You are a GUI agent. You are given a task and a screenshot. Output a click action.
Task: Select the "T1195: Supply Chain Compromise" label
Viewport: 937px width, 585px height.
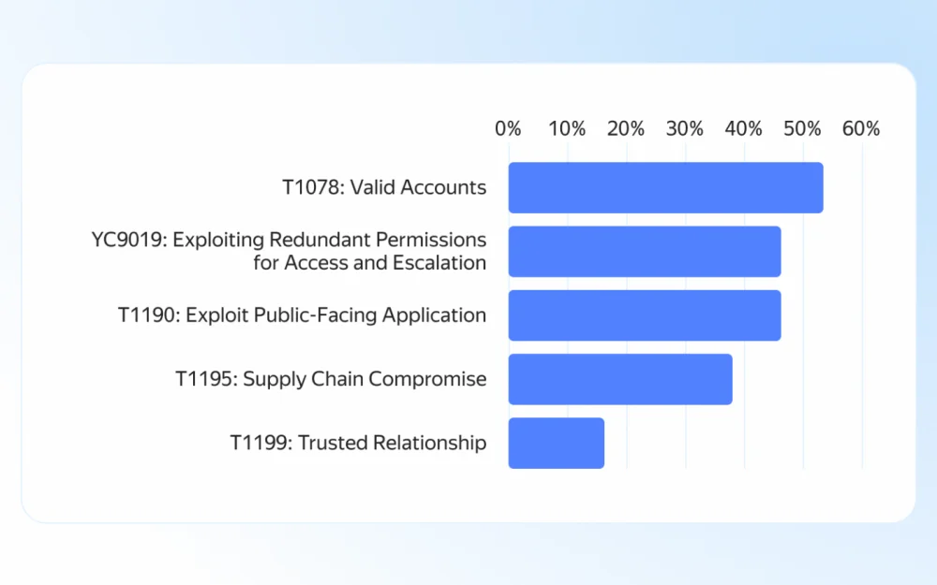pyautogui.click(x=331, y=379)
